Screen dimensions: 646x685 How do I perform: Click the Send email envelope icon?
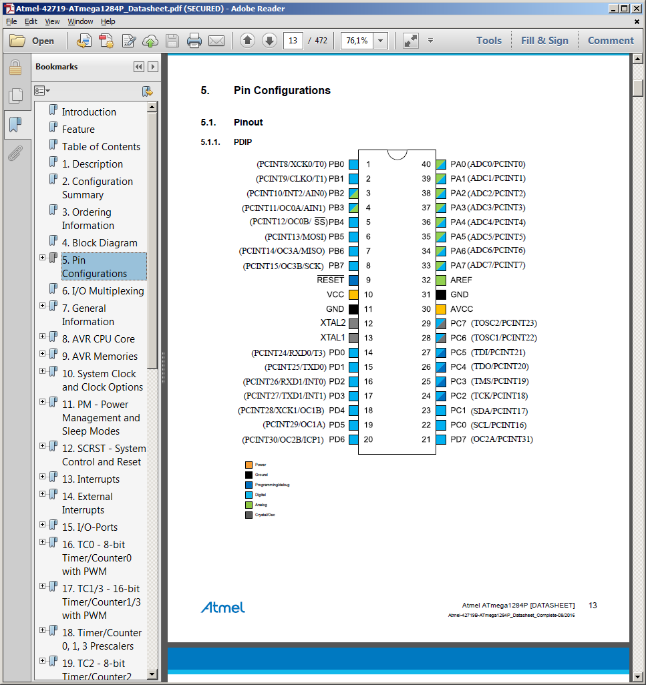click(216, 41)
